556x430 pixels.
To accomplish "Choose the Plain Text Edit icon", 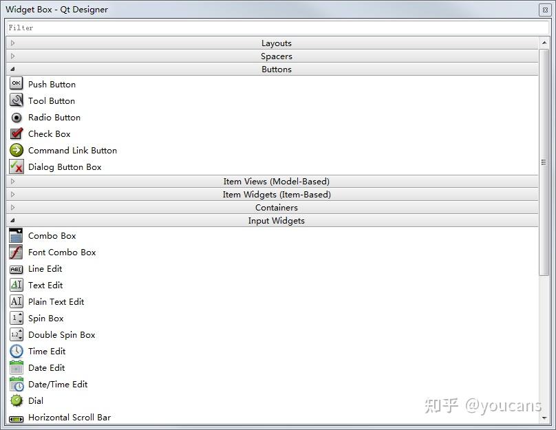I will click(17, 301).
